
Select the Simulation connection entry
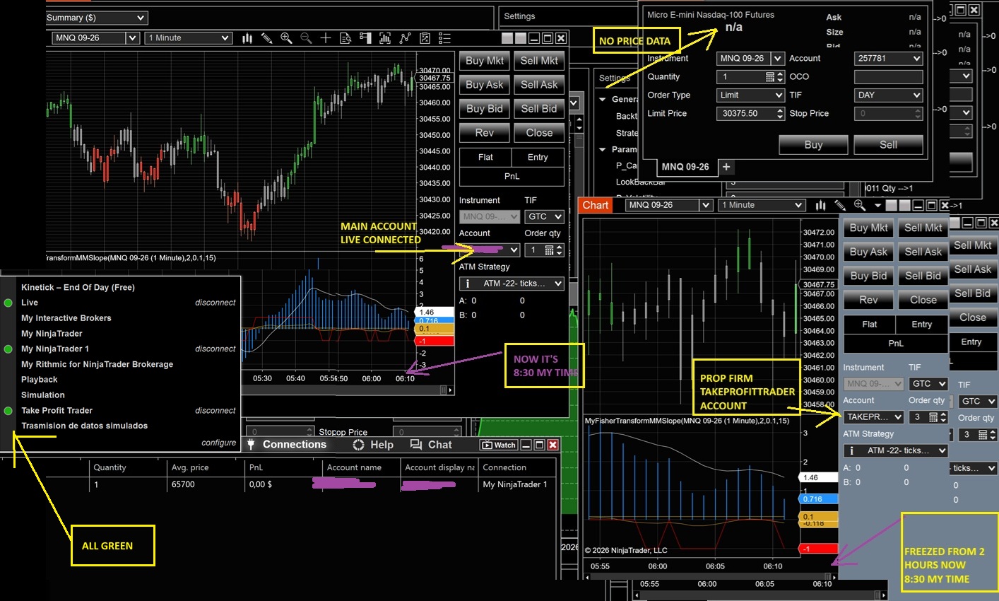point(43,395)
